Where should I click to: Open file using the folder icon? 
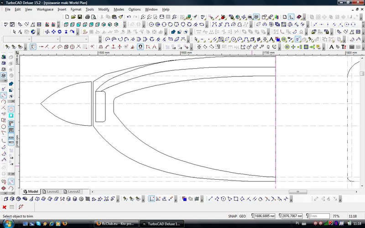(x=73, y=17)
